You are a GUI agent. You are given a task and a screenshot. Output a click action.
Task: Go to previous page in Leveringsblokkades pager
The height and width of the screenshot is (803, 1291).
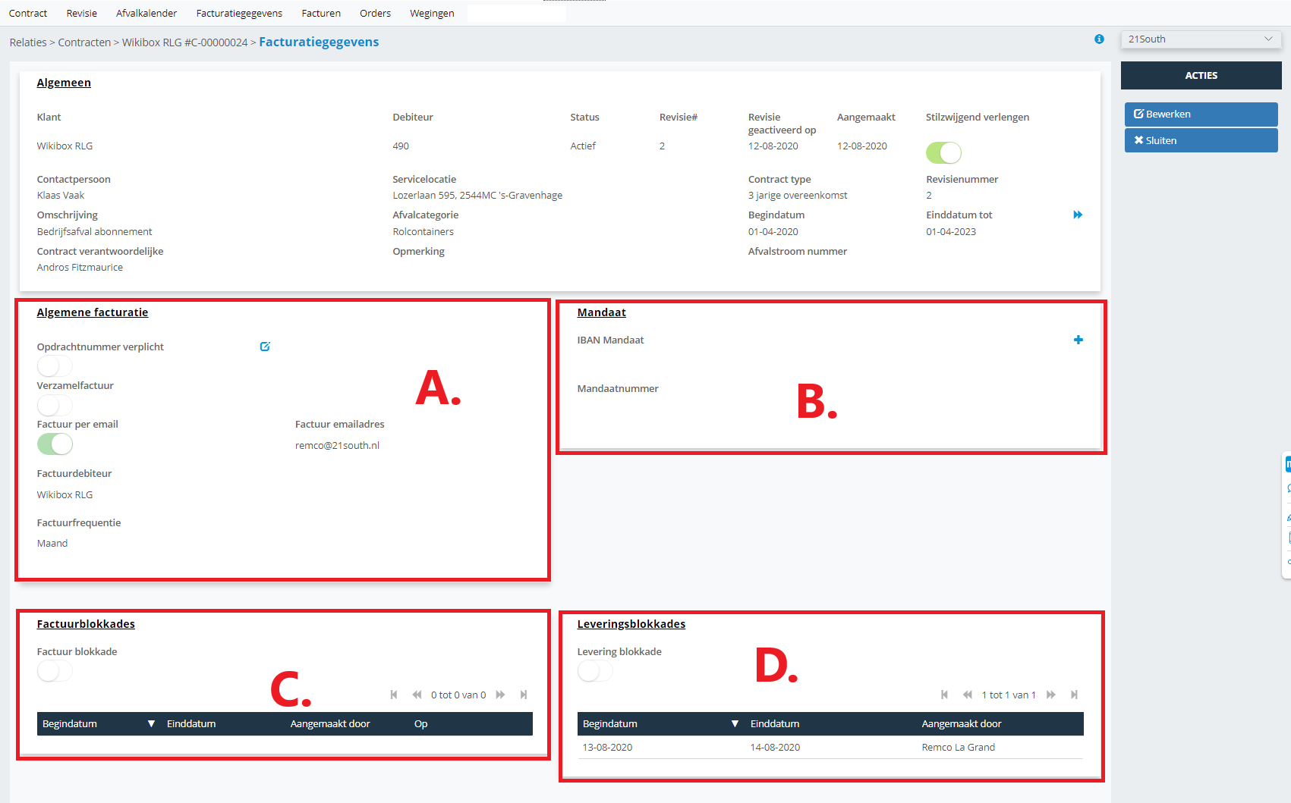pos(968,695)
